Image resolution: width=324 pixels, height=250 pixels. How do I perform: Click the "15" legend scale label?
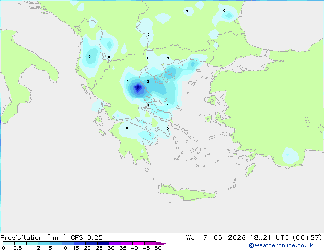[76, 248]
